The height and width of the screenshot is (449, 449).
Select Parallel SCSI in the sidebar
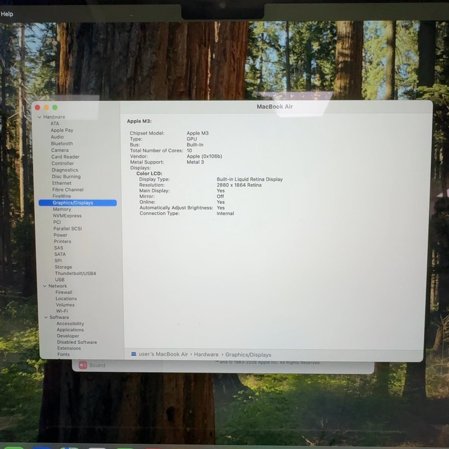pyautogui.click(x=67, y=229)
